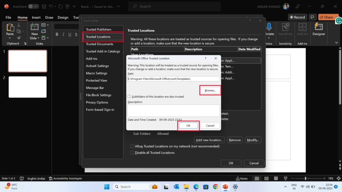
Task: Click Cancel in the Trust Center dialog
Action: coord(254,163)
